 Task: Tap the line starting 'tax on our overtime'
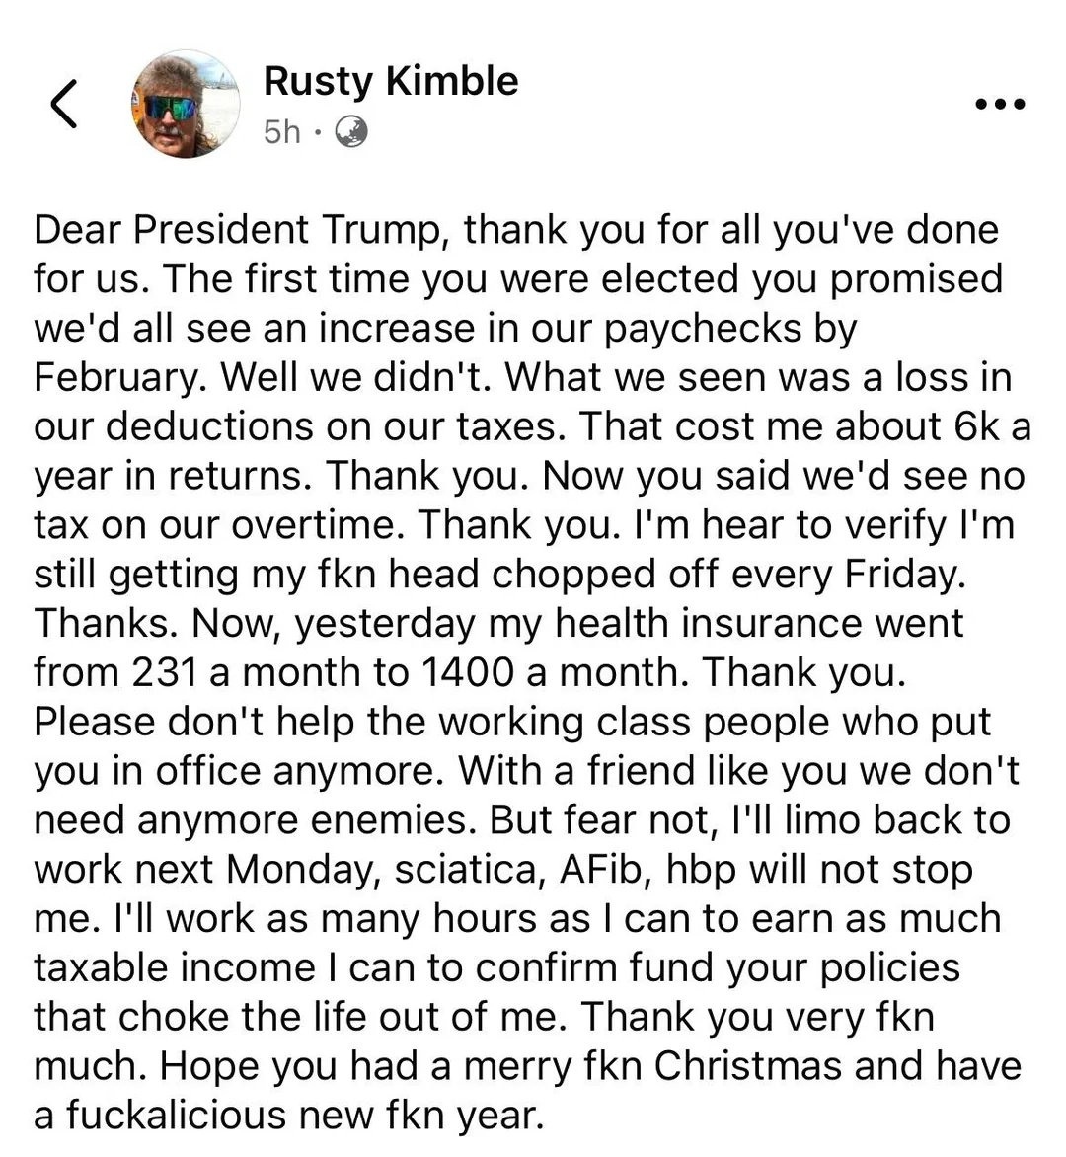pos(524,525)
